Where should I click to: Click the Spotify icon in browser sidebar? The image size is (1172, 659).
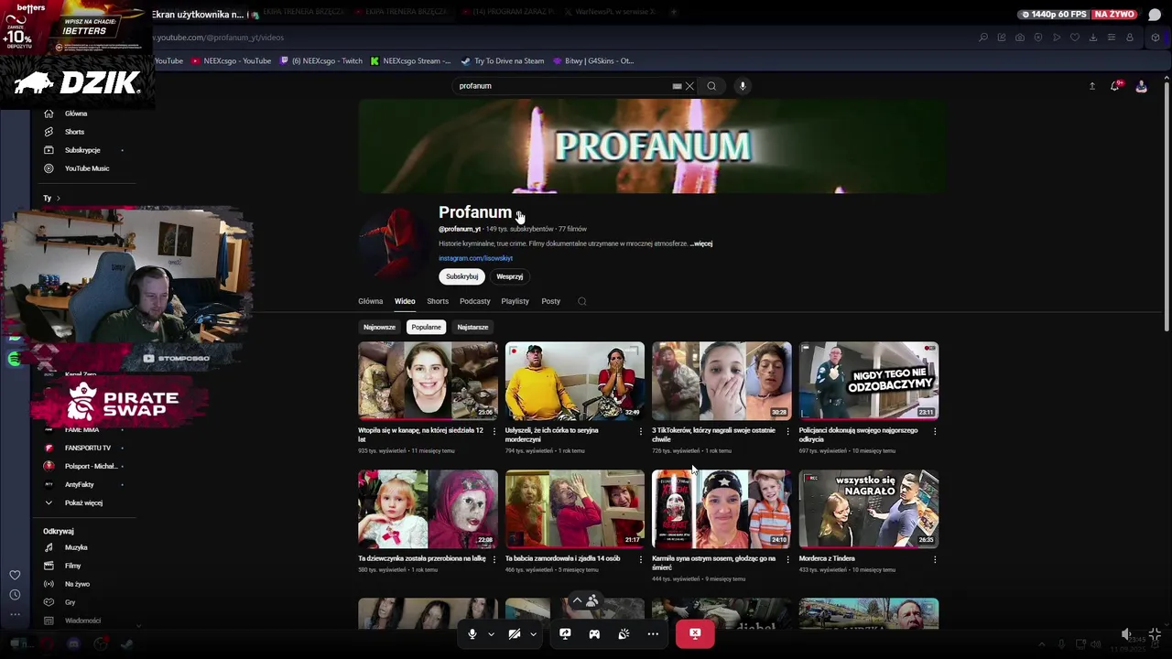click(14, 359)
